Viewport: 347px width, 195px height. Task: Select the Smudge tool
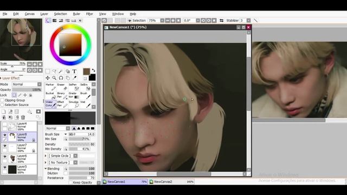[74, 104]
